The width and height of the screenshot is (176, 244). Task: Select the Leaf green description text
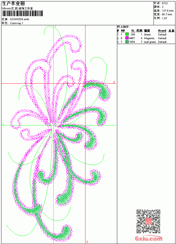tap(150, 42)
